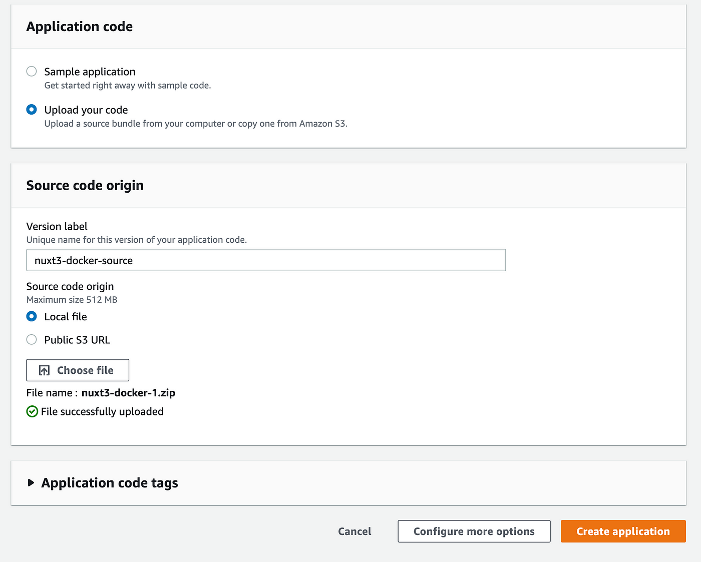Select the Sample application radio button
Viewport: 701px width, 562px height.
click(x=32, y=71)
